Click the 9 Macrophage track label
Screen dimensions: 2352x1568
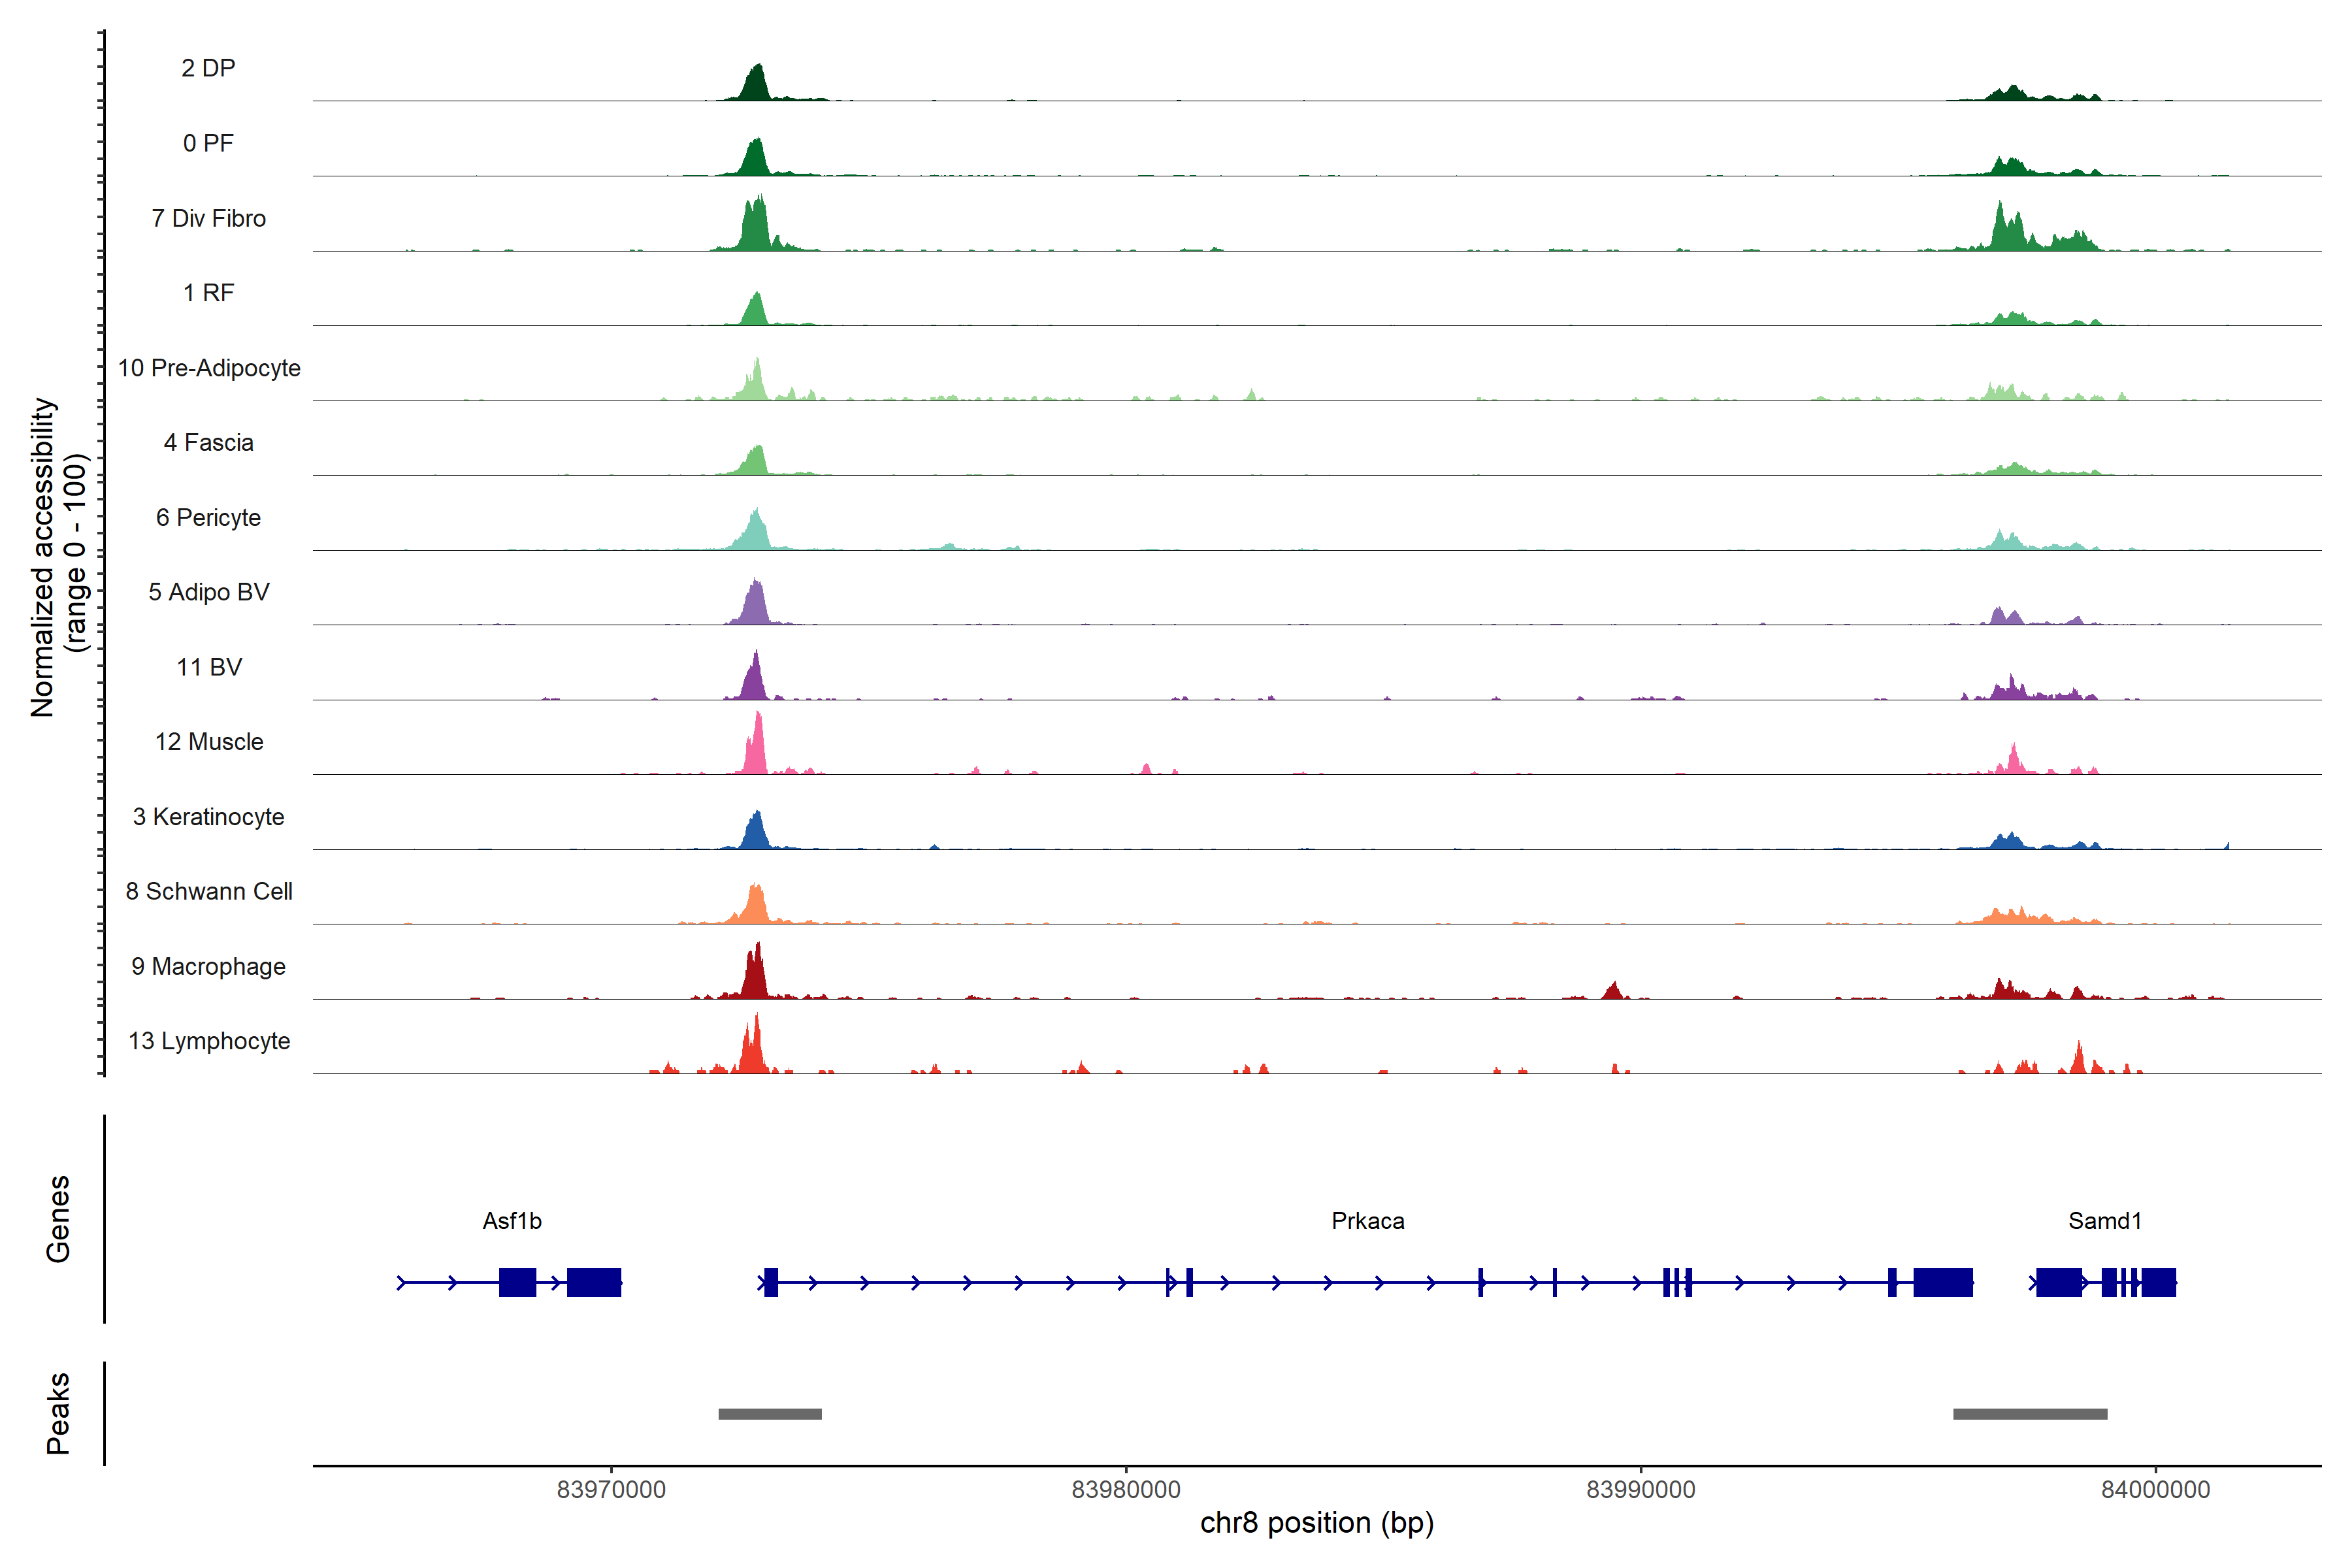pyautogui.click(x=208, y=966)
